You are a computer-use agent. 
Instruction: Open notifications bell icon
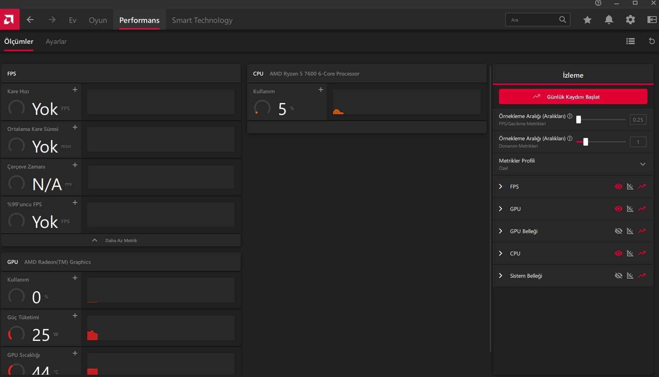coord(609,20)
